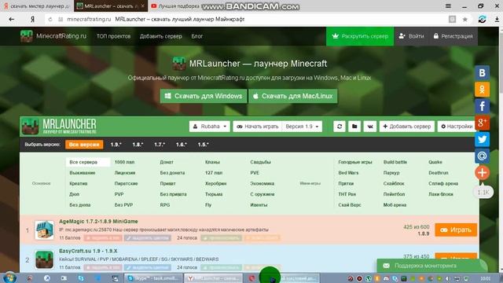Screen dimensions: 503x283
Task: Select Паркур mini-game
Action: [391, 173]
